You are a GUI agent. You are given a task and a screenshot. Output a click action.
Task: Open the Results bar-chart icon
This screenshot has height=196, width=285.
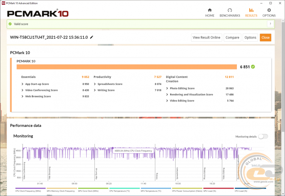pos(251,10)
